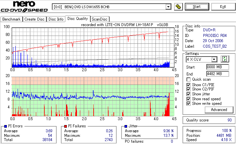Viewport: 236px width, 144px height.
Task: Click the Start button
Action: tap(197, 7)
